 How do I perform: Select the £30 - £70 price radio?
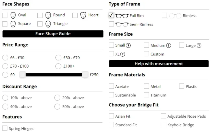[x=58, y=58]
